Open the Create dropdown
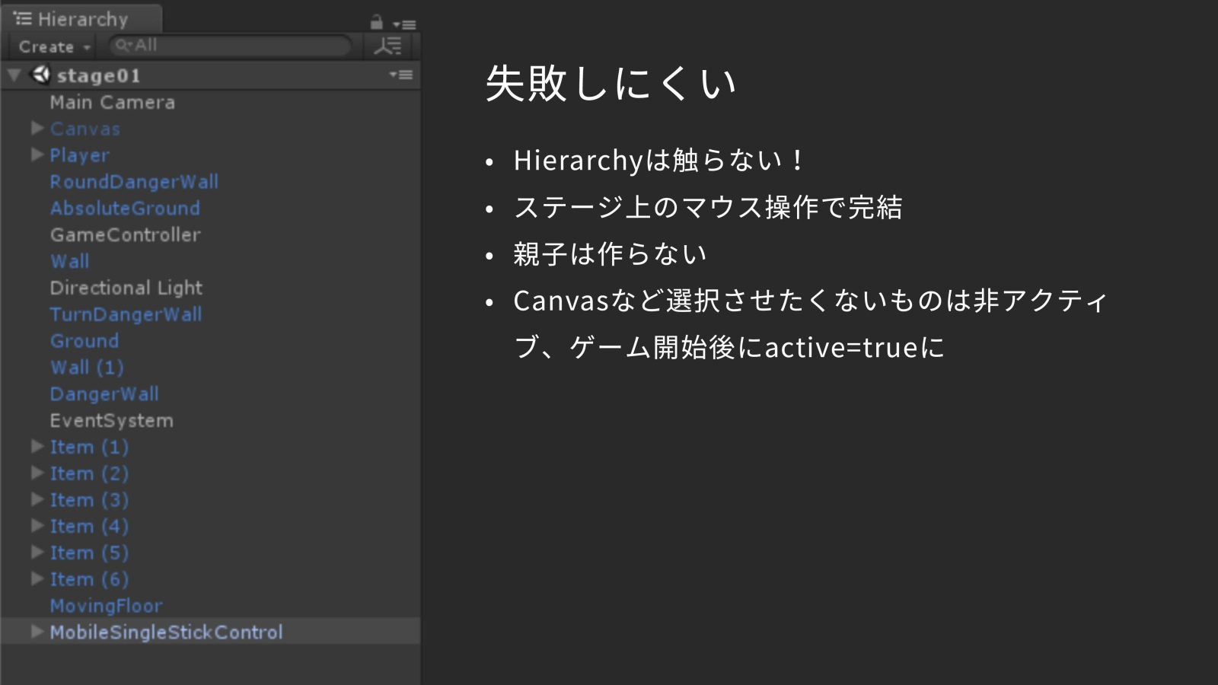Screen dimensions: 1218x685 (x=53, y=47)
